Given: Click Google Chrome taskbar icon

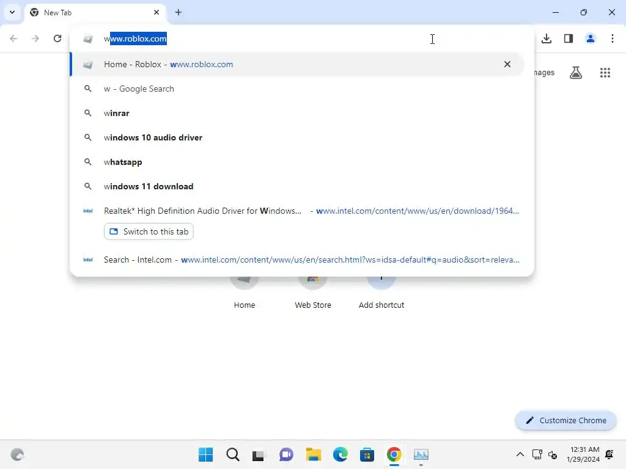Looking at the screenshot, I should point(394,454).
